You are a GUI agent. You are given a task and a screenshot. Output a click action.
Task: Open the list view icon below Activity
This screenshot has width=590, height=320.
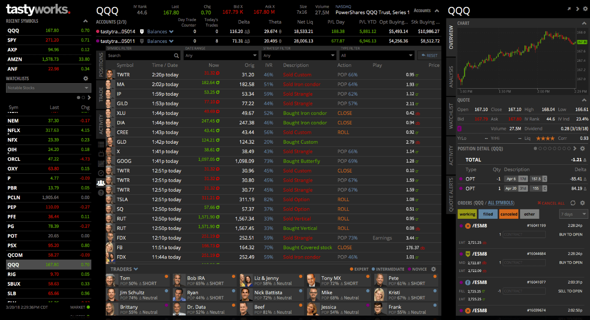[101, 144]
